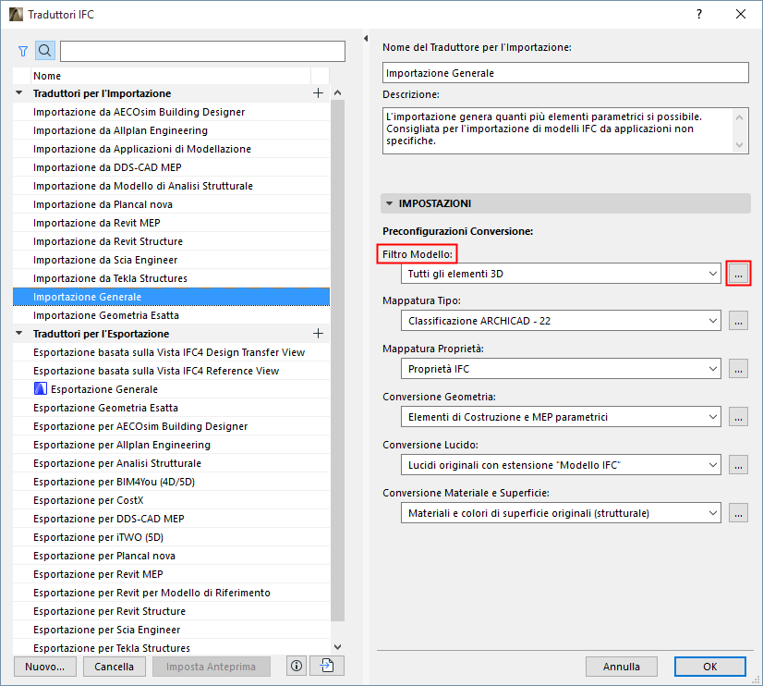Click the translator list scrollbar thumb
Image resolution: width=763 pixels, height=686 pixels.
(337, 361)
